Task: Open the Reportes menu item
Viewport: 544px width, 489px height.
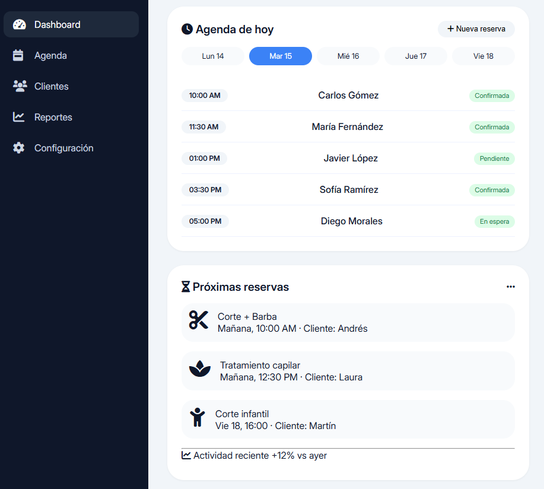Action: tap(53, 117)
